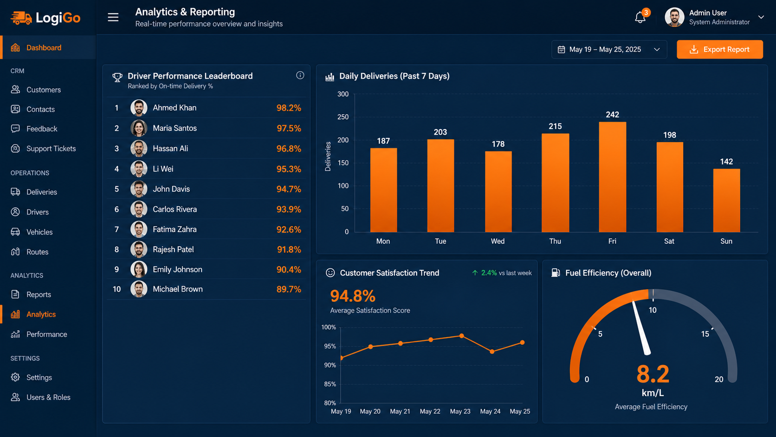Click Emily Johnson's avatar
The image size is (776, 437).
[x=139, y=269]
